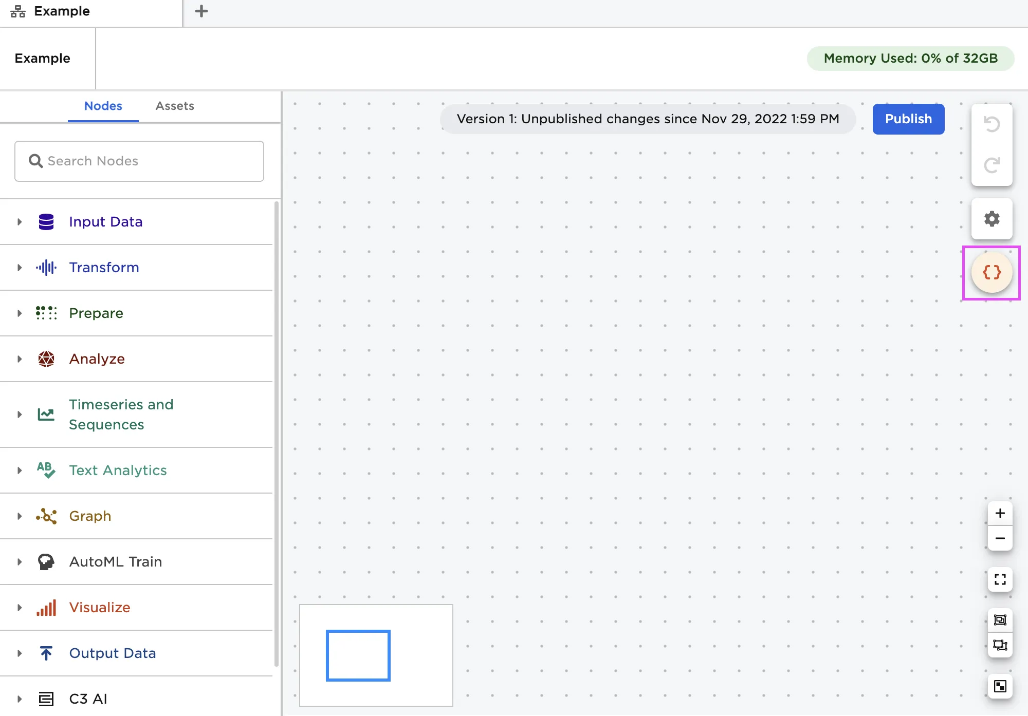Click the Input Data database icon
Screen dimensions: 1028x716
(x=46, y=222)
